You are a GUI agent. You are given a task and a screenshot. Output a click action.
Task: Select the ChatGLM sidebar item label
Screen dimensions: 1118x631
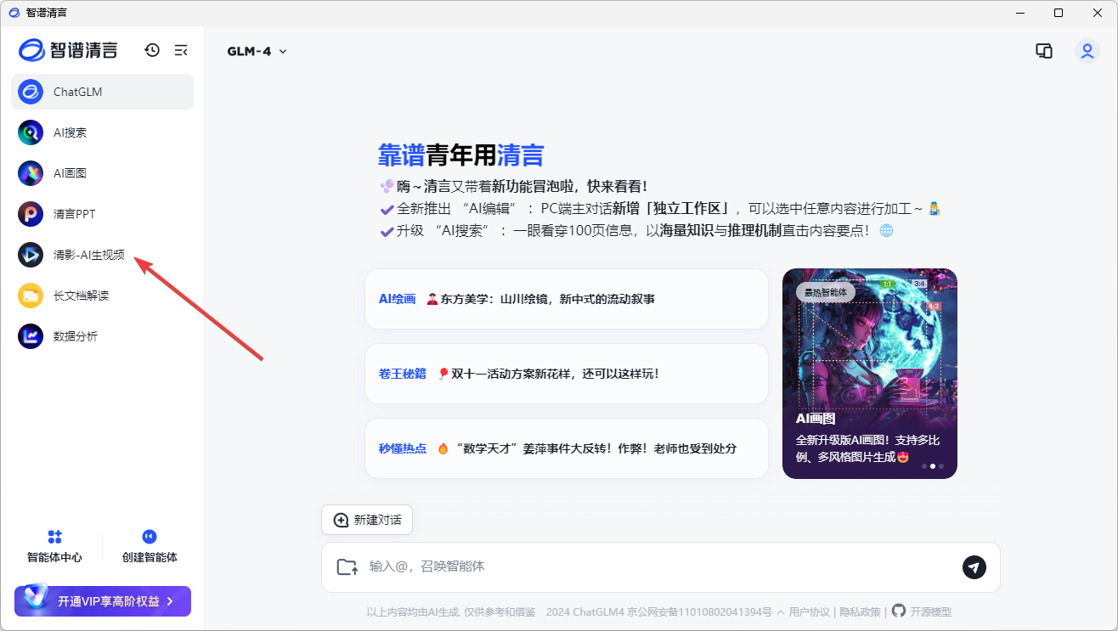pos(78,92)
